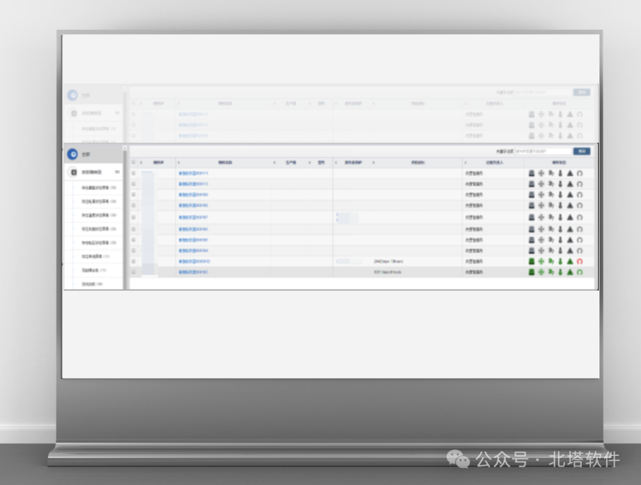Click the triangle status icon in the first table row
641x485 pixels.
pos(570,173)
